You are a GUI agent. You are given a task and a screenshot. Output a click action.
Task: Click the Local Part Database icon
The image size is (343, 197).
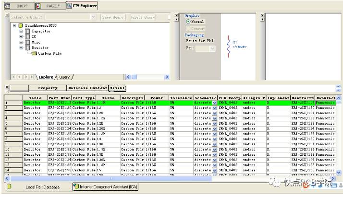pos(9,186)
